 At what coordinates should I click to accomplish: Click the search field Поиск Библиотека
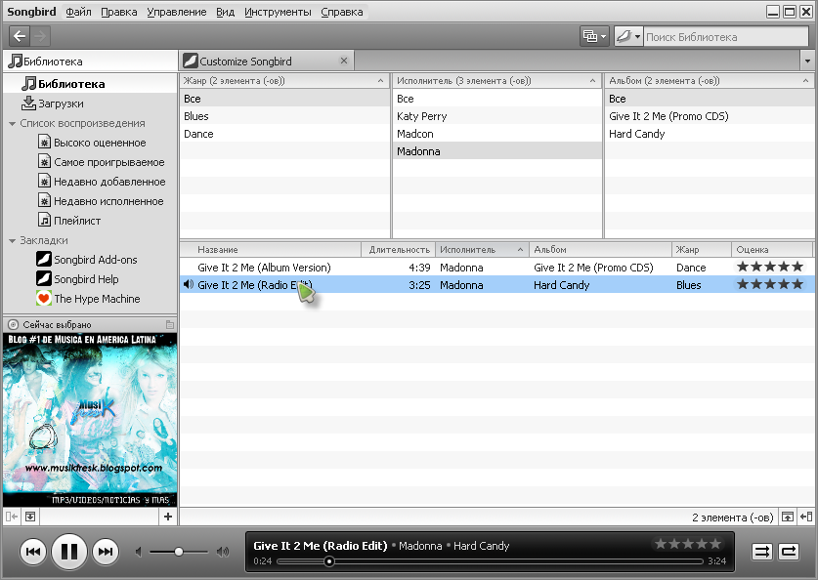pos(726,37)
